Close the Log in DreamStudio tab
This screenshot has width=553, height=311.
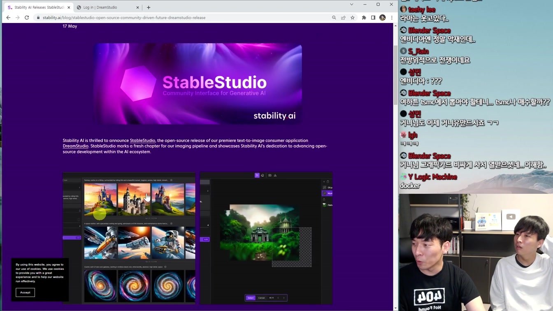(x=137, y=7)
